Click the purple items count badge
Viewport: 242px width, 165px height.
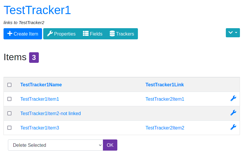(x=34, y=58)
